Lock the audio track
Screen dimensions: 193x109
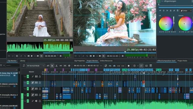[40, 101]
